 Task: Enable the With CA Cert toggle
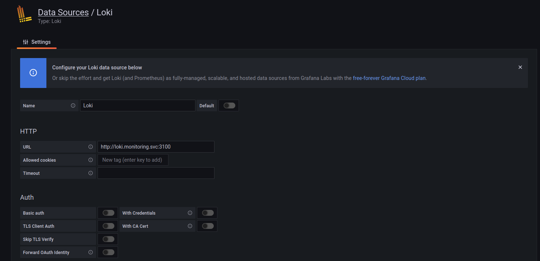pyautogui.click(x=208, y=226)
